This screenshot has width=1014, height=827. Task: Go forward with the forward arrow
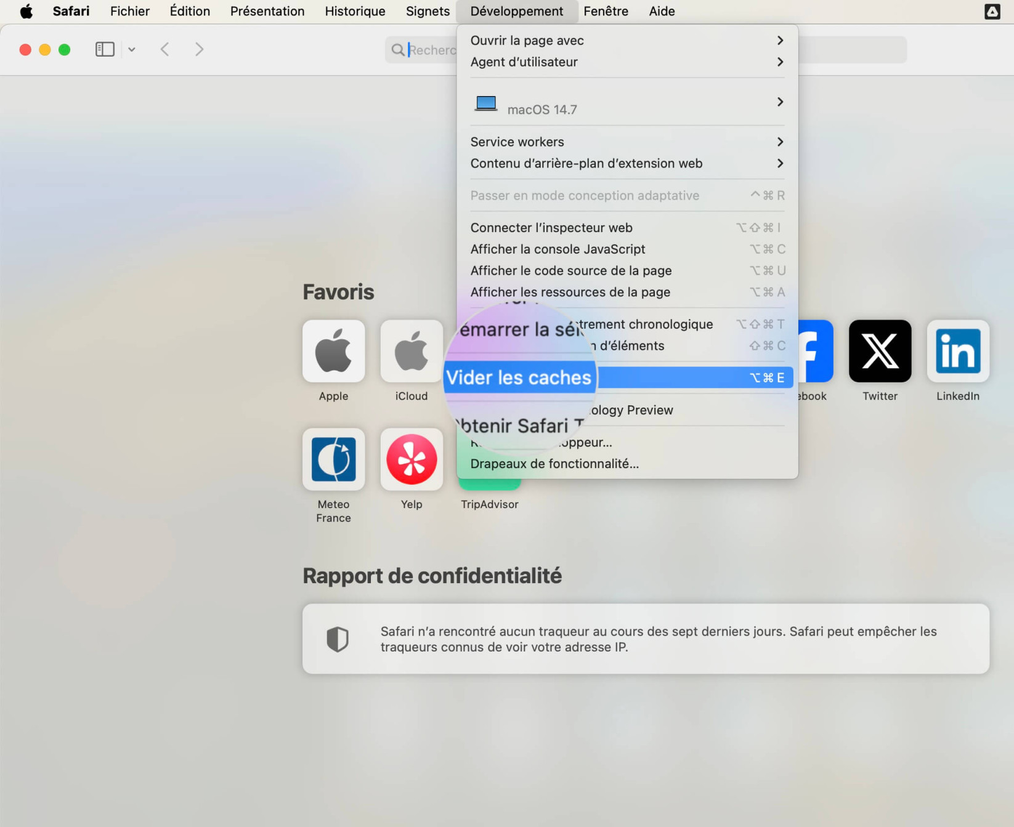tap(199, 49)
